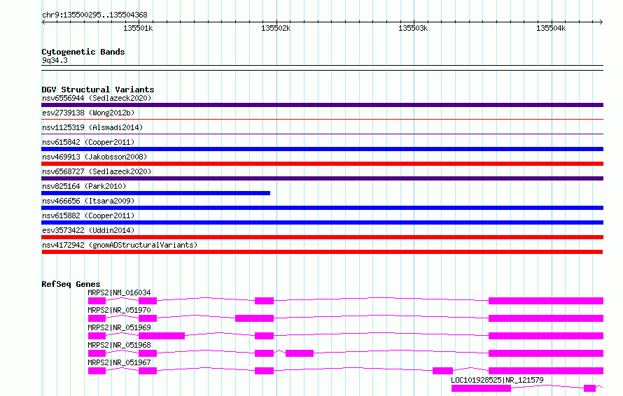Click the esv2739138 (Wong2012b) label
This screenshot has width=623, height=396.
click(x=88, y=113)
